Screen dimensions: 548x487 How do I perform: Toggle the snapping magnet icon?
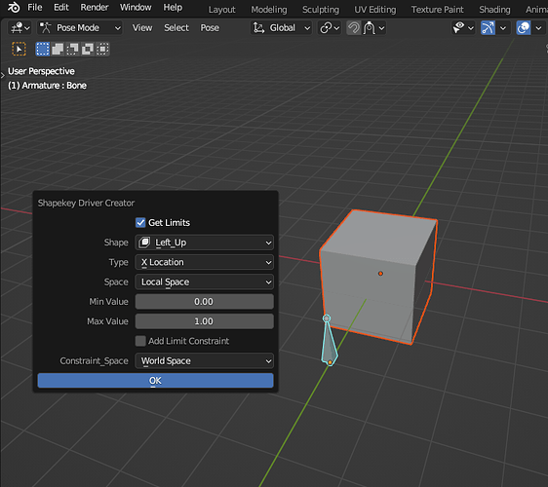354,28
